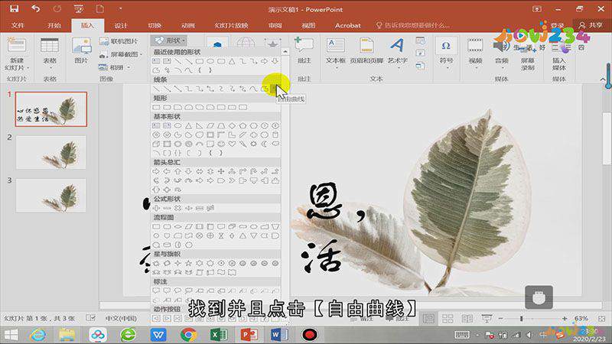612x344 pixels.
Task: Open the 文件 File tab
Action: click(x=18, y=25)
